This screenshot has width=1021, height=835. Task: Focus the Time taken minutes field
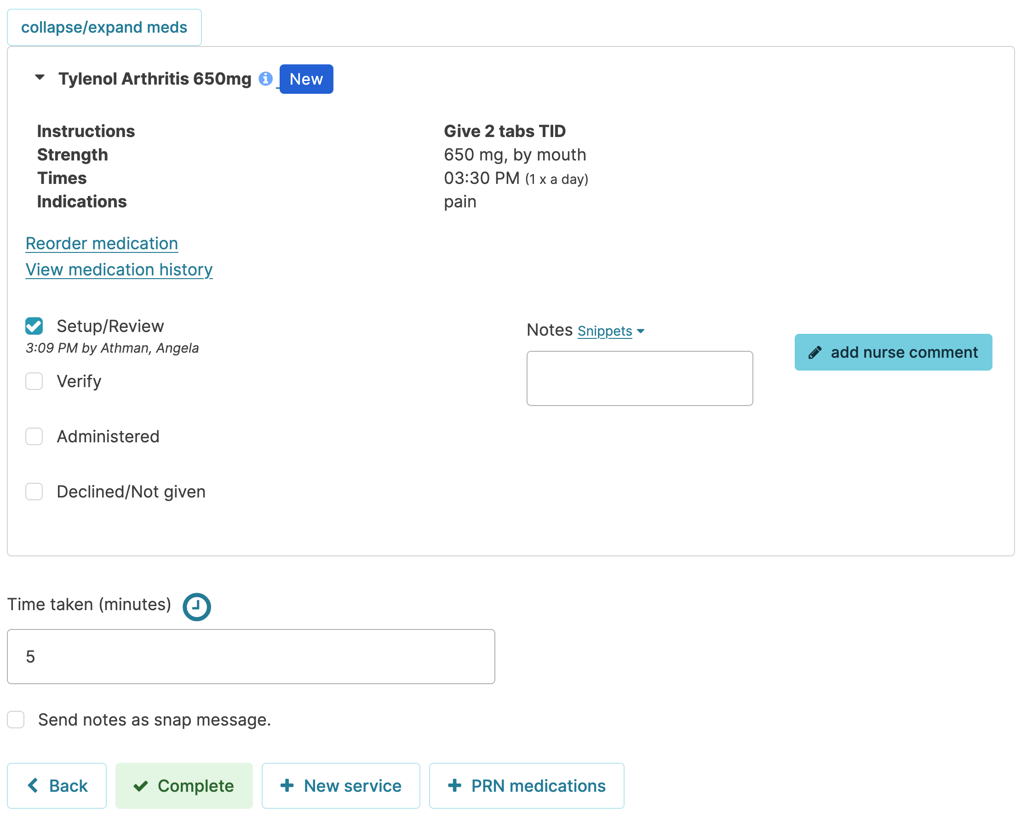pos(251,657)
